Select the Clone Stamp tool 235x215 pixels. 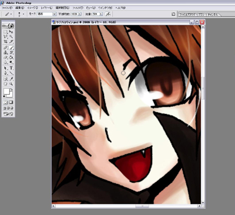5,52
